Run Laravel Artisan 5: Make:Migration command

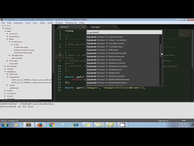[122, 83]
